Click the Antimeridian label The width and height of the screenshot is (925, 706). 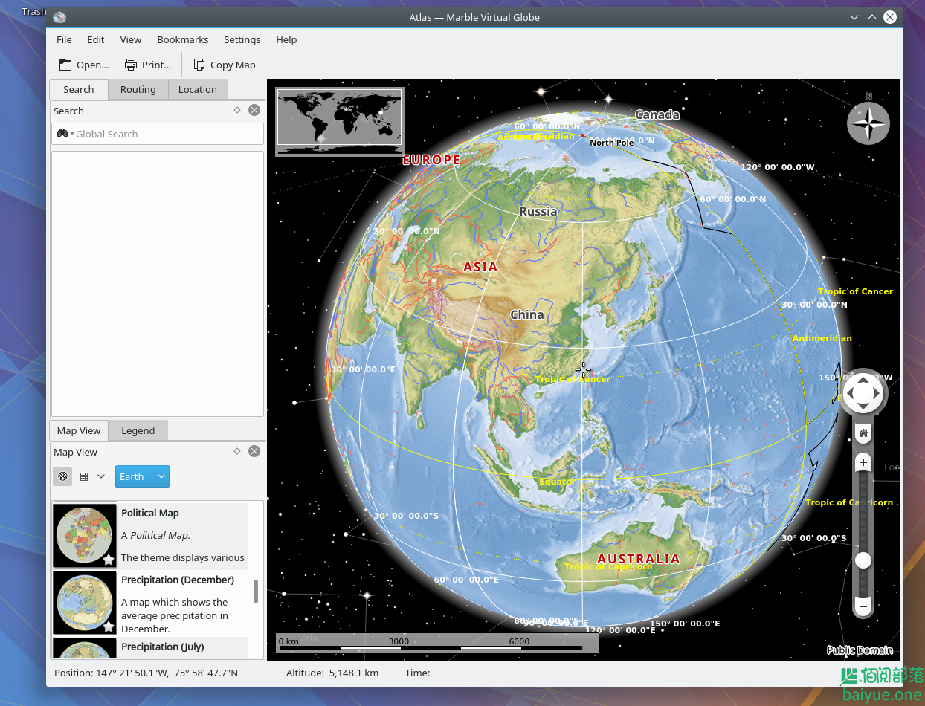(x=822, y=338)
